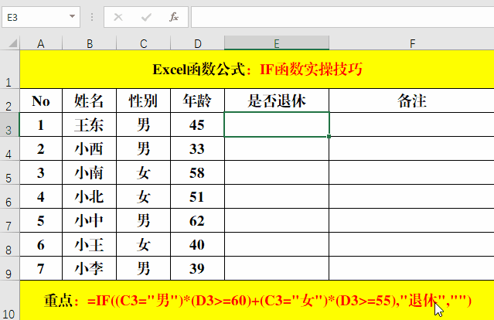Click the yellow 重点 formula cell
This screenshot has height=320, width=494.
257,300
